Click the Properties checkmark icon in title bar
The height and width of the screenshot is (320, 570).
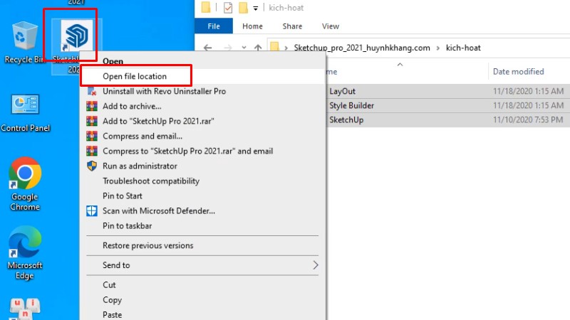pyautogui.click(x=228, y=8)
